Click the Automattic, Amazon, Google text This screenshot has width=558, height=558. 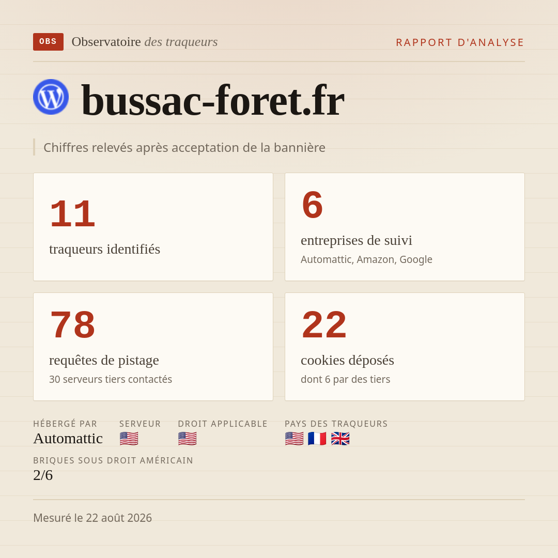click(366, 259)
